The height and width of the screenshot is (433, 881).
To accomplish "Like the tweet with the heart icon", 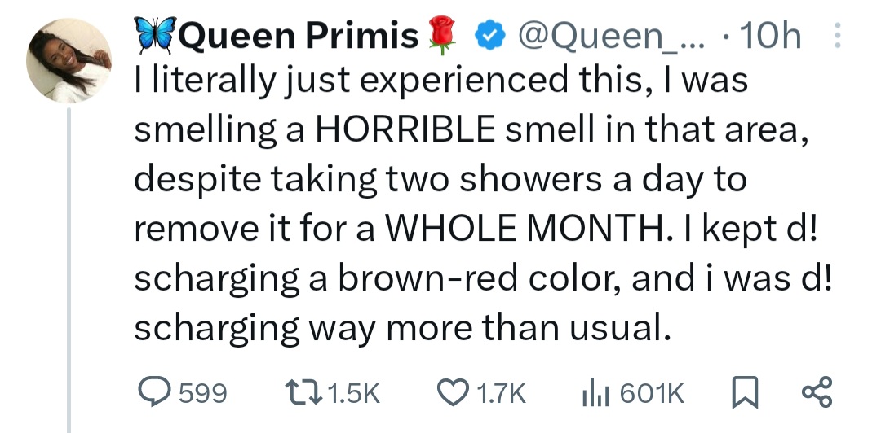I will [453, 394].
